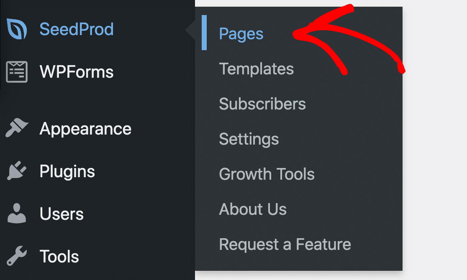Go to the Appearance menu label
Screen dimensions: 467x280
(x=85, y=129)
